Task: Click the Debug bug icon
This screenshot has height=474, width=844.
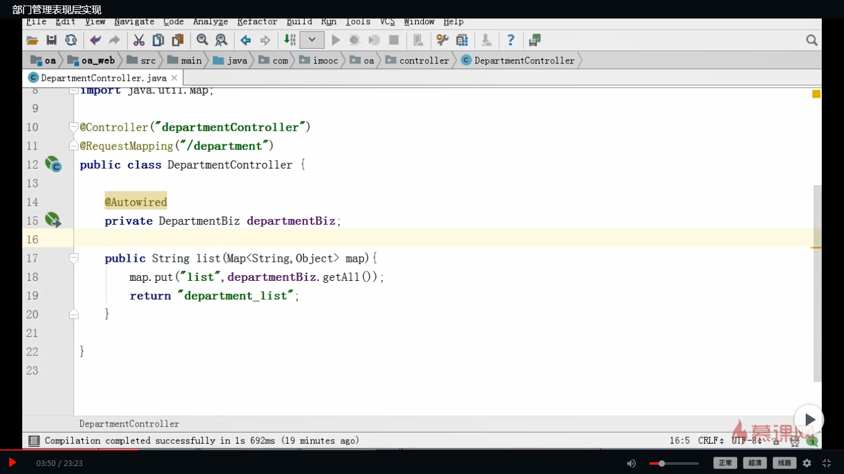Action: point(355,40)
